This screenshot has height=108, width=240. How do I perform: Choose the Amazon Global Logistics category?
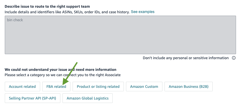[87, 98]
